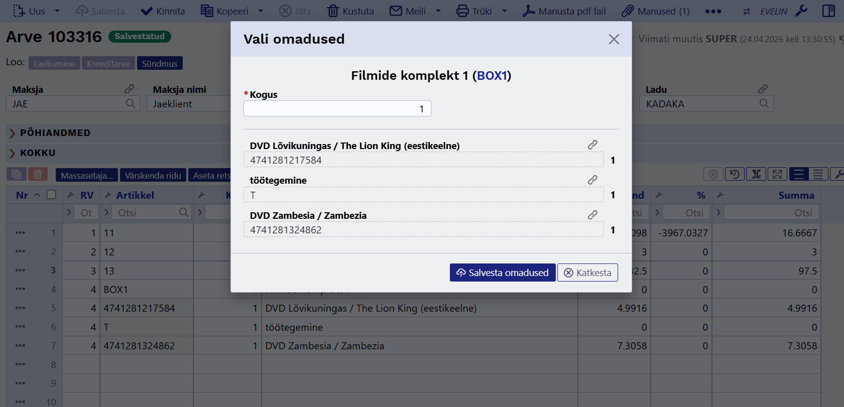Viewport: 844px width, 407px height.
Task: Click the undo icon above the table
Action: pos(735,174)
